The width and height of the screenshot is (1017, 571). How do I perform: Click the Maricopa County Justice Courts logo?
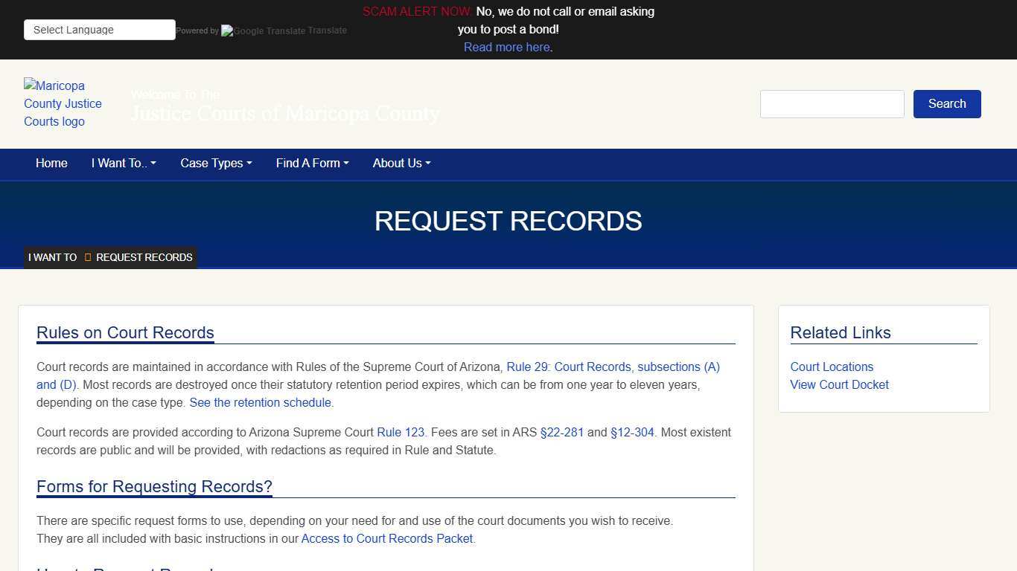point(63,103)
